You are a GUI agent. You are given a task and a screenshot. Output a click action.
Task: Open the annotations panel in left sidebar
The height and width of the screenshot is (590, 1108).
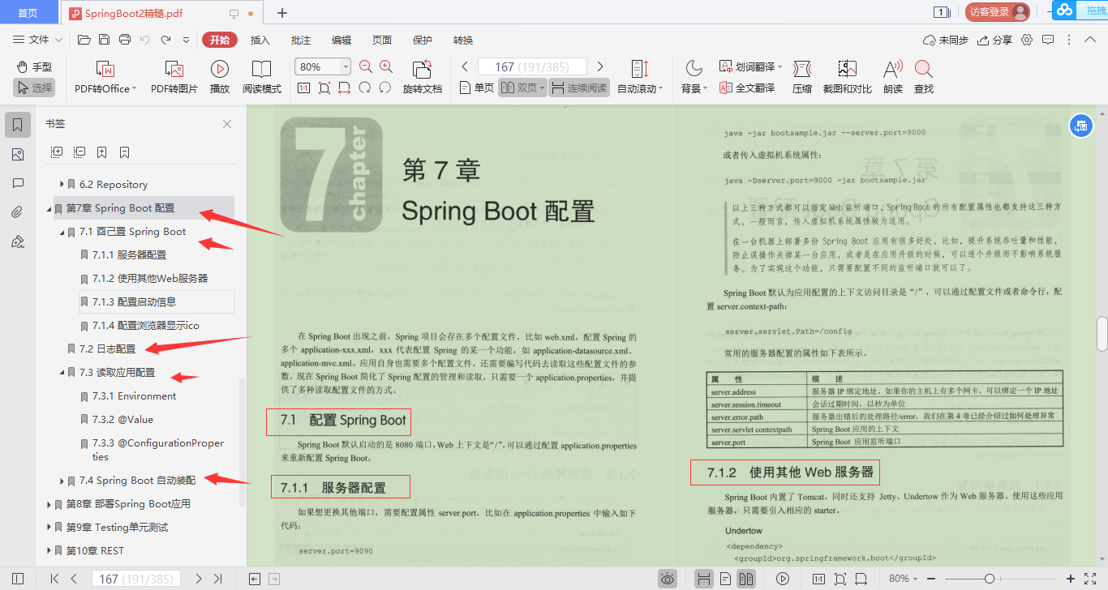pos(18,184)
